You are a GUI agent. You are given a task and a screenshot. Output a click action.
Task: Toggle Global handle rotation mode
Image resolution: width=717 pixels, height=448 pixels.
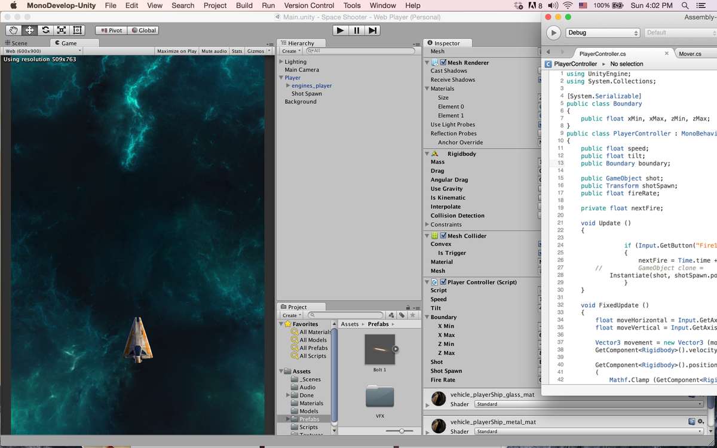pos(143,30)
